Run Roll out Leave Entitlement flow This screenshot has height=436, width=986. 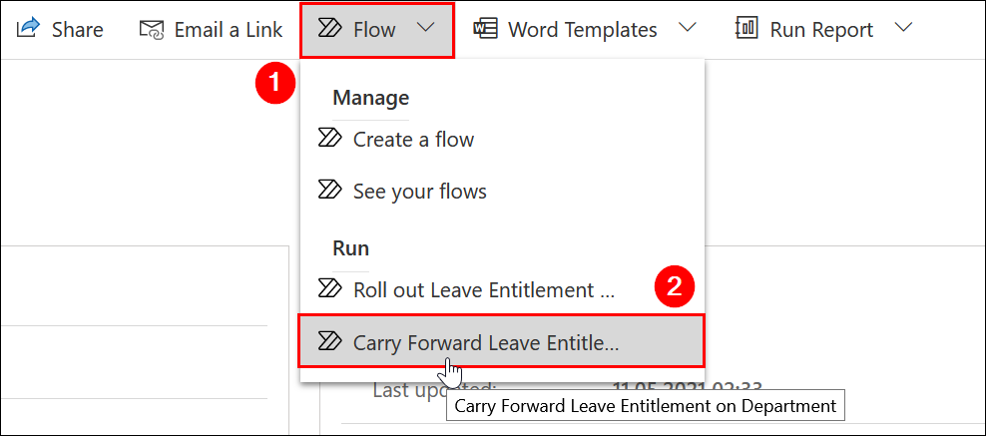(x=483, y=290)
